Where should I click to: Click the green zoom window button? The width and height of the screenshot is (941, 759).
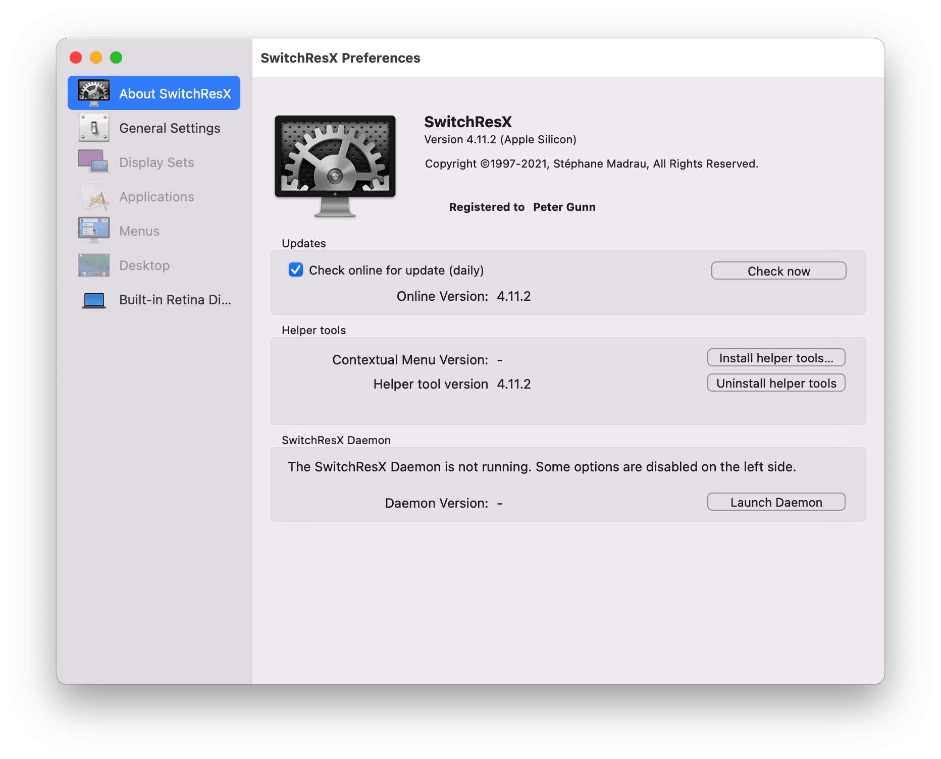pos(117,58)
